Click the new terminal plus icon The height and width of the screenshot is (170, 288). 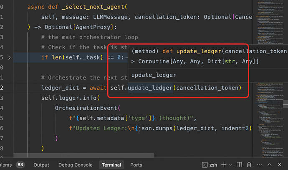224,165
